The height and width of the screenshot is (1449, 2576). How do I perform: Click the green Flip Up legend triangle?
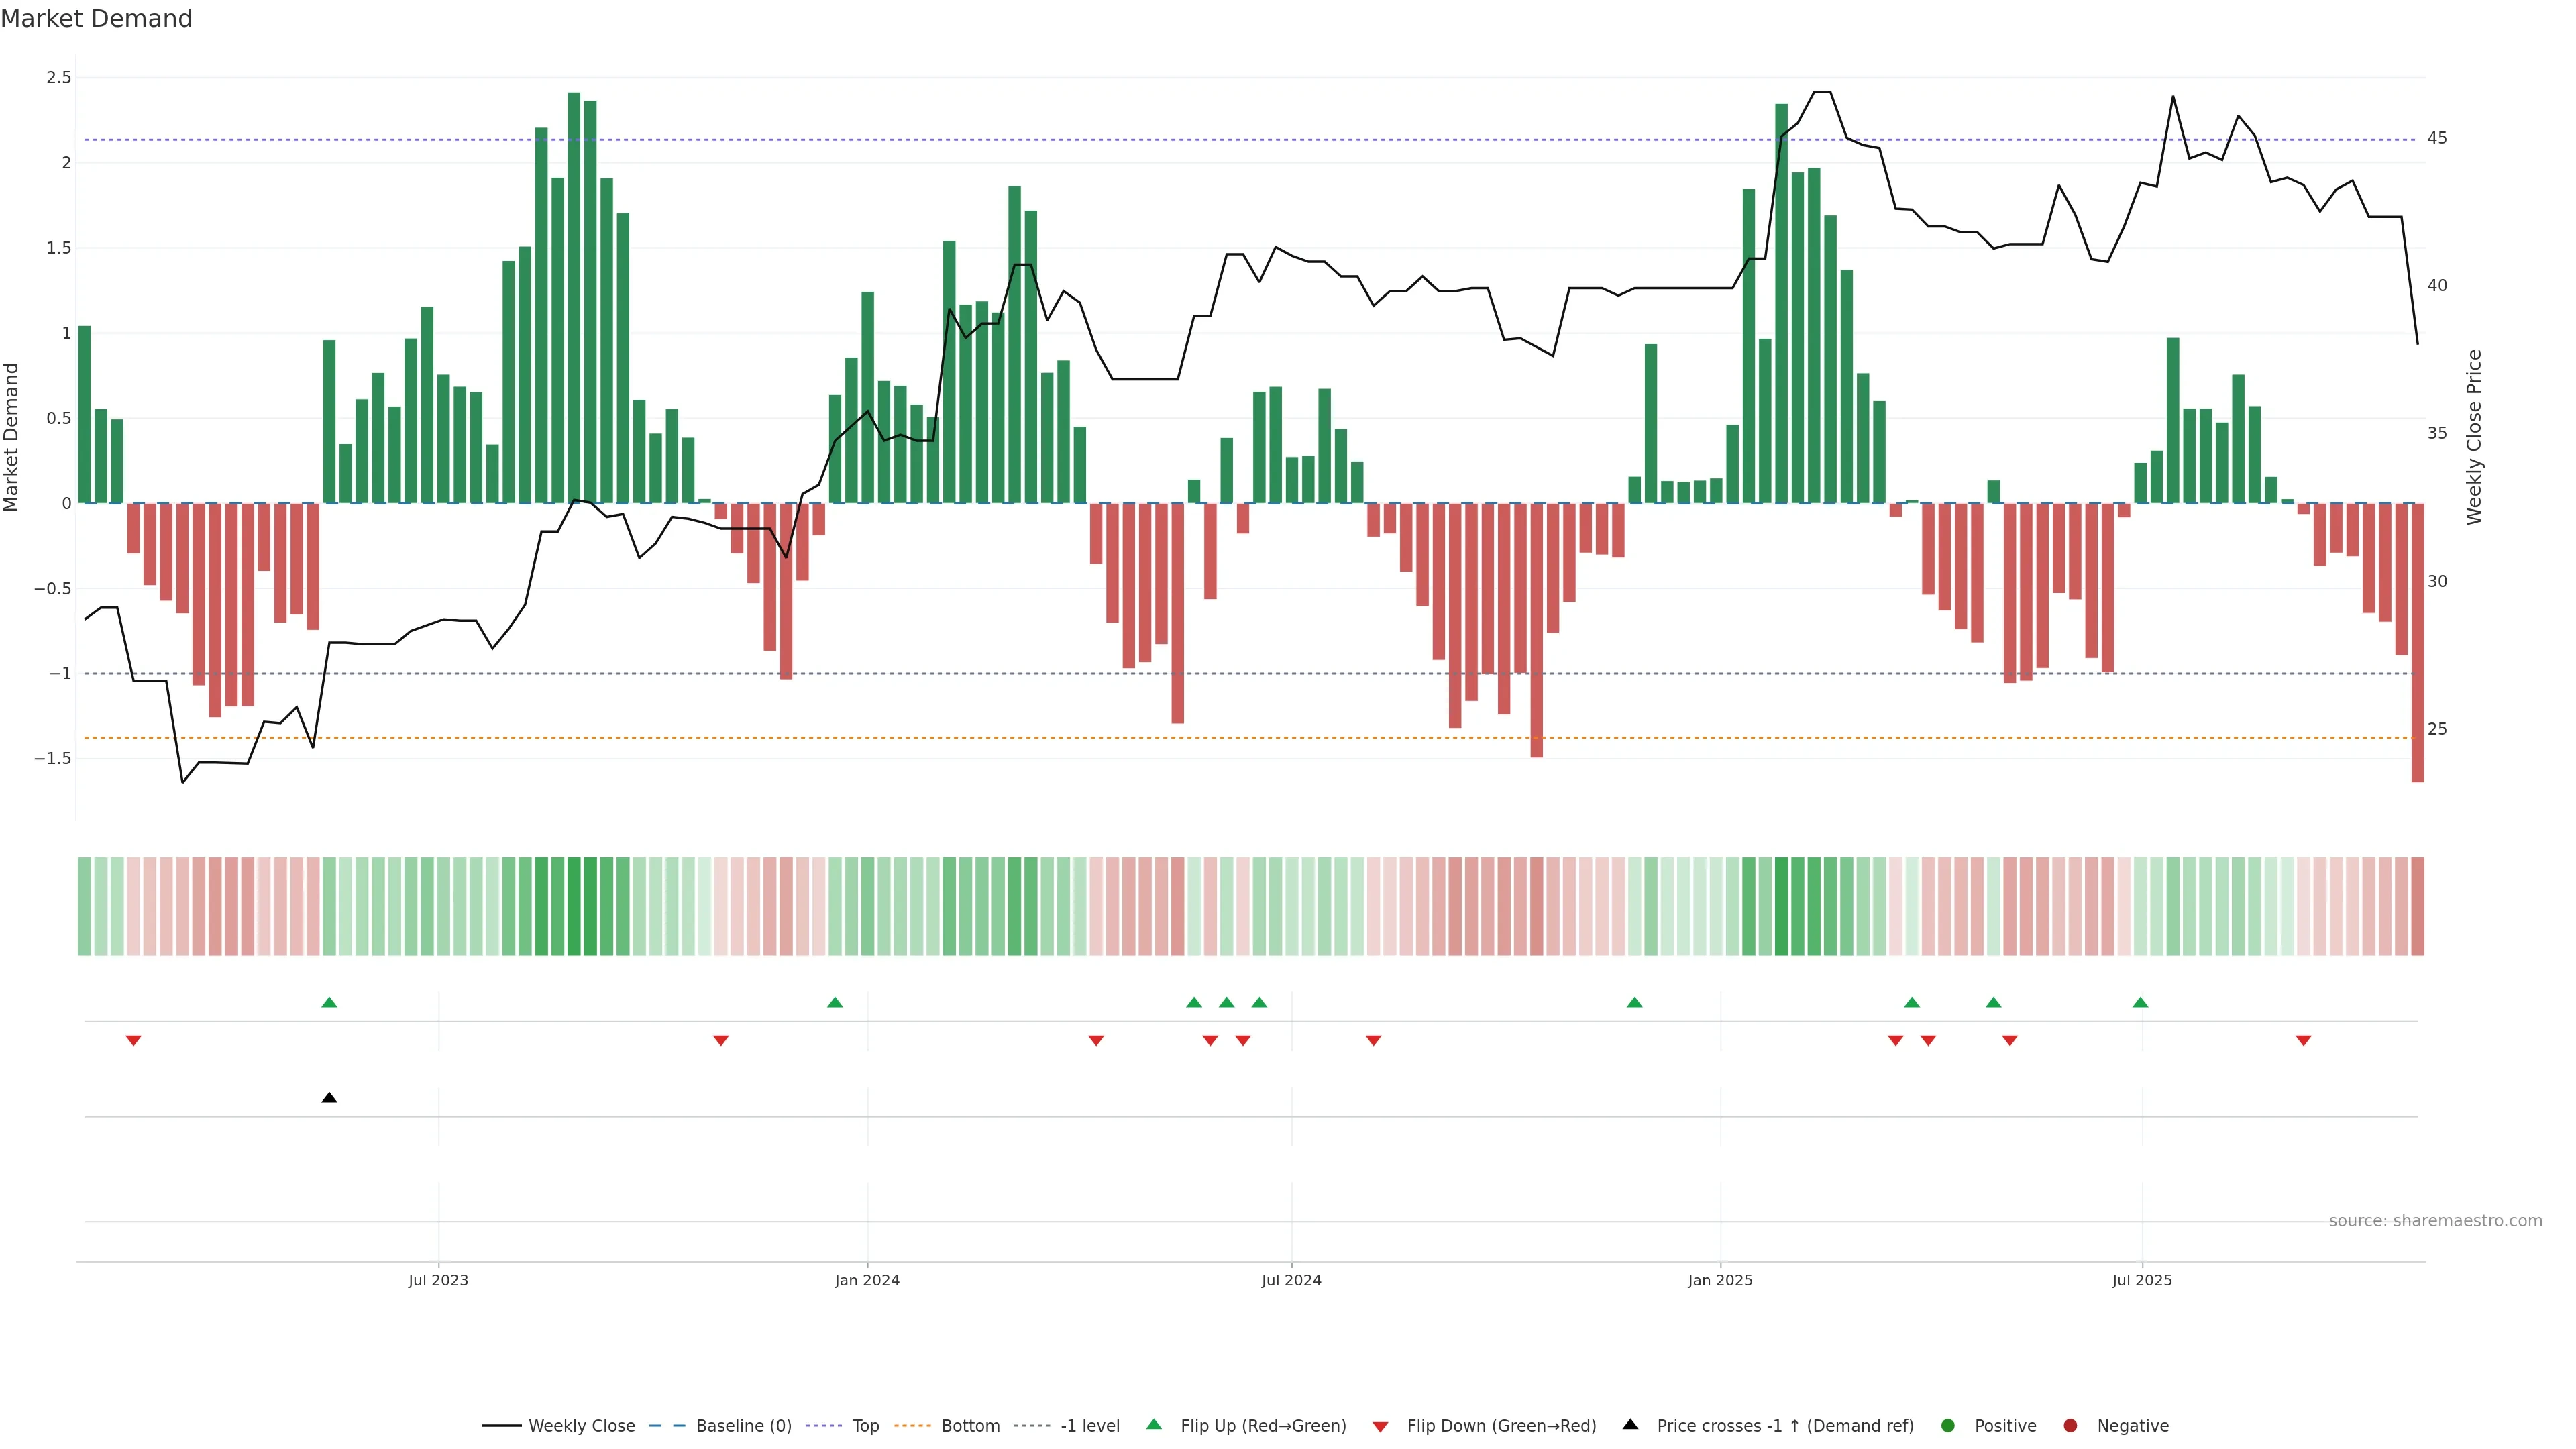(1153, 1424)
